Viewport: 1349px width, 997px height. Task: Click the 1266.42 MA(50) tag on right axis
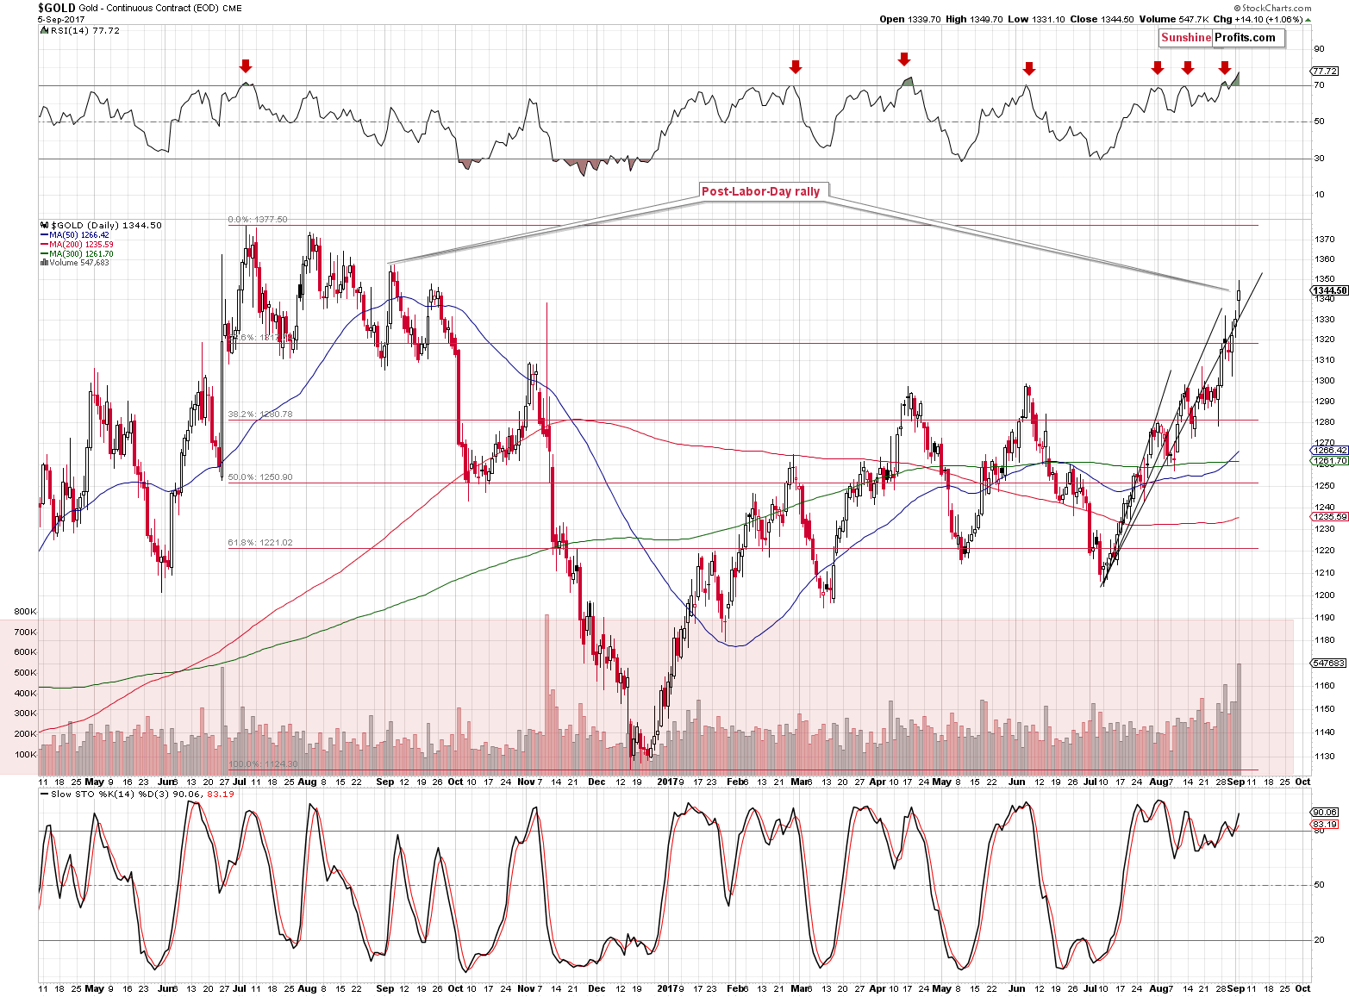tap(1329, 451)
